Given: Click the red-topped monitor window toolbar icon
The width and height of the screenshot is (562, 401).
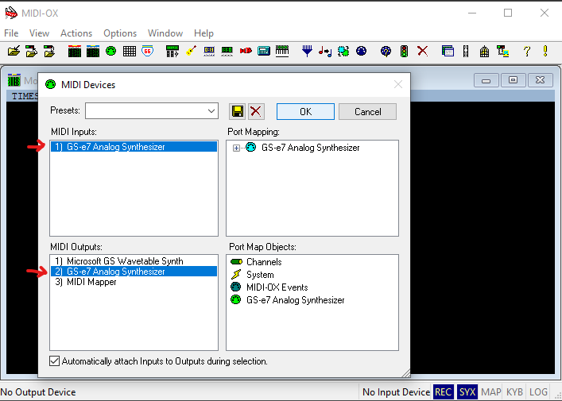Looking at the screenshot, I should 75,51.
